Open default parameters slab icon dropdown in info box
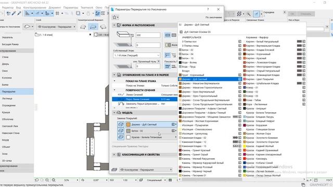This screenshot has width=333, height=187. (x=28, y=26)
